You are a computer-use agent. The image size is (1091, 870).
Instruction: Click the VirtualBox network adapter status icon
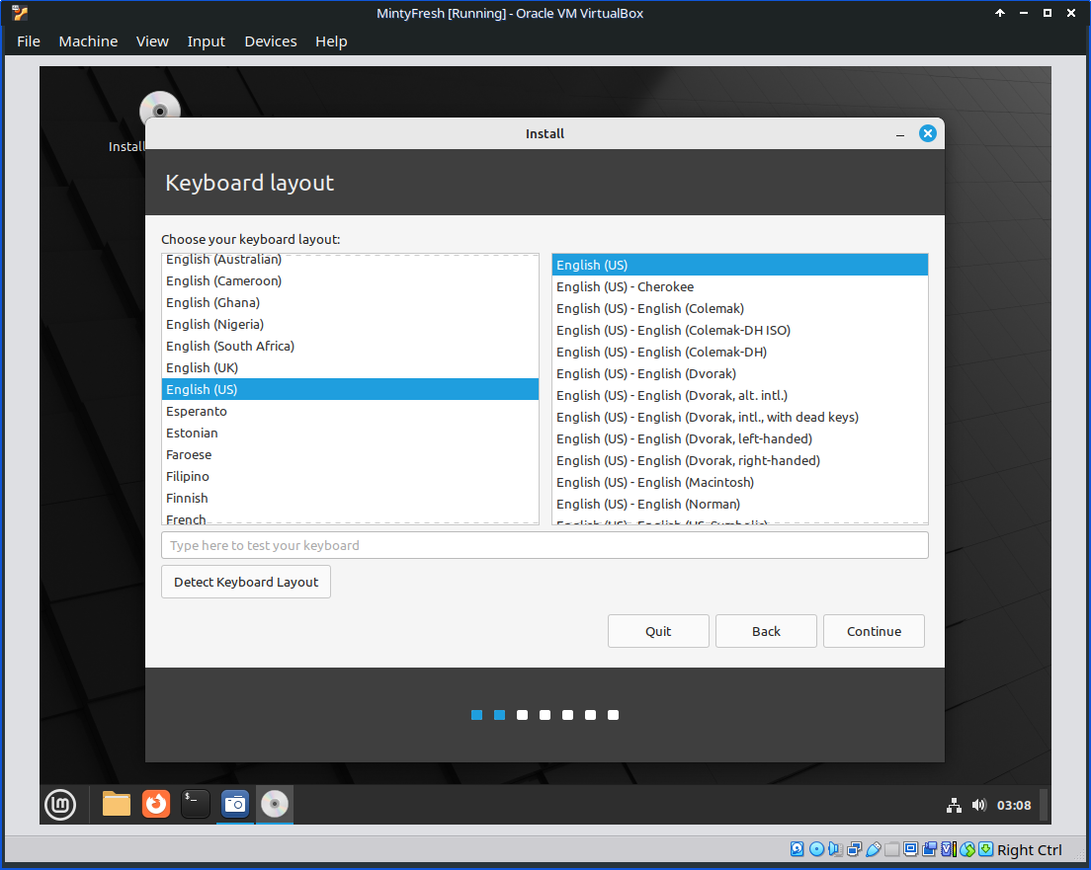coord(855,849)
